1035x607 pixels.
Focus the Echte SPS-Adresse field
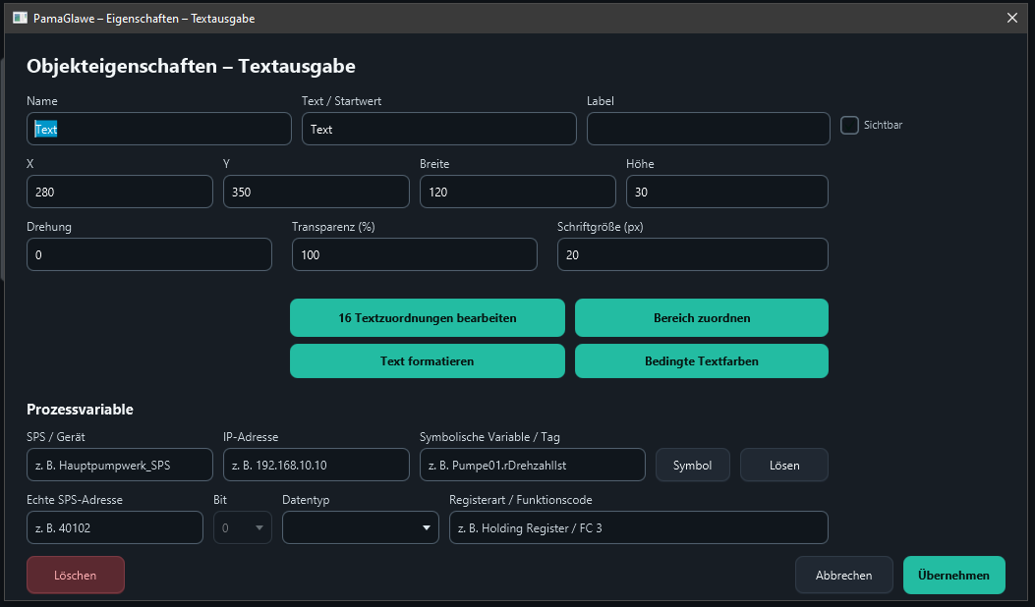(x=115, y=527)
